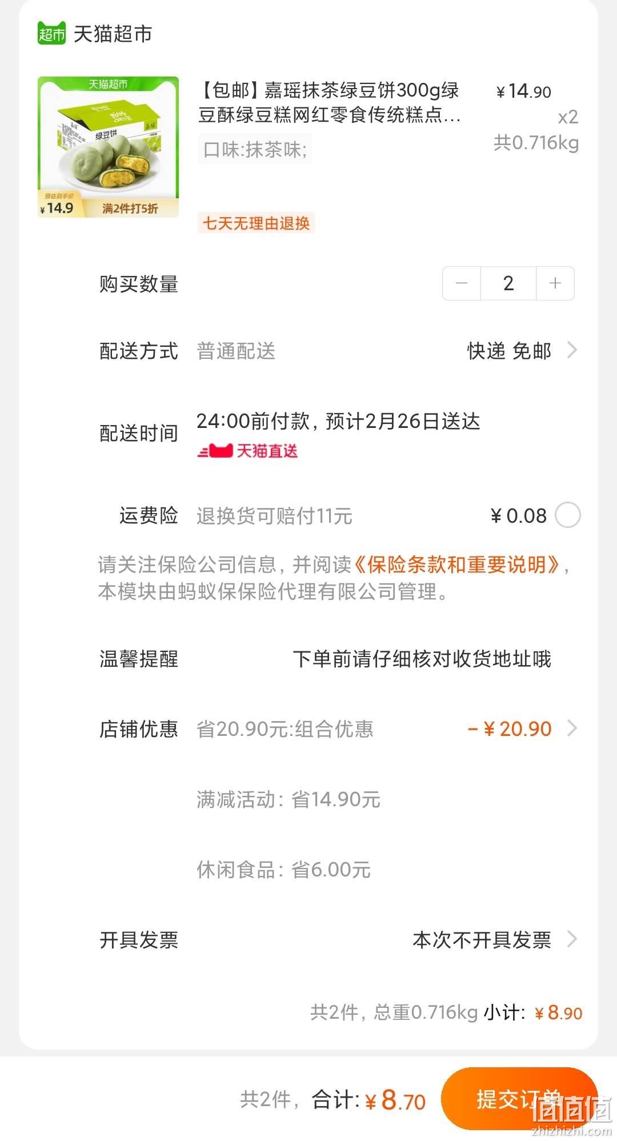Tap the seven-day no-reason return tag
This screenshot has height=1141, width=617.
click(256, 223)
